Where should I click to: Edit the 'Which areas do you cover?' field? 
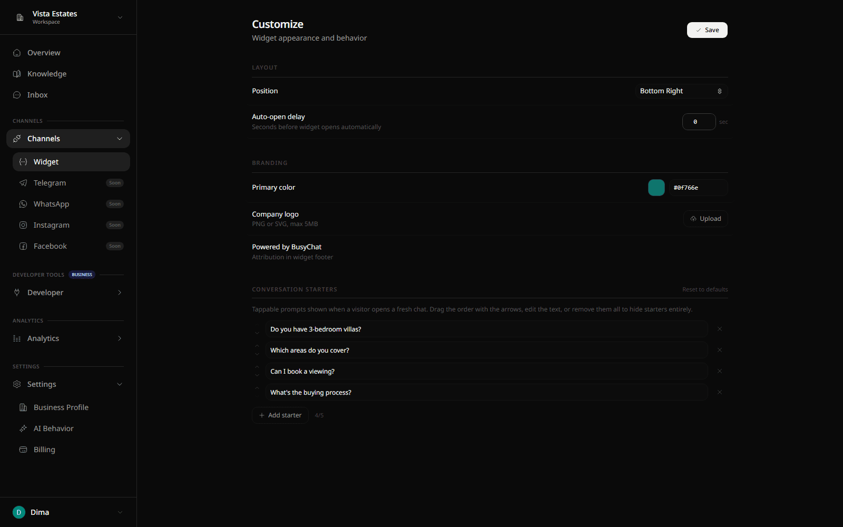[x=486, y=350]
